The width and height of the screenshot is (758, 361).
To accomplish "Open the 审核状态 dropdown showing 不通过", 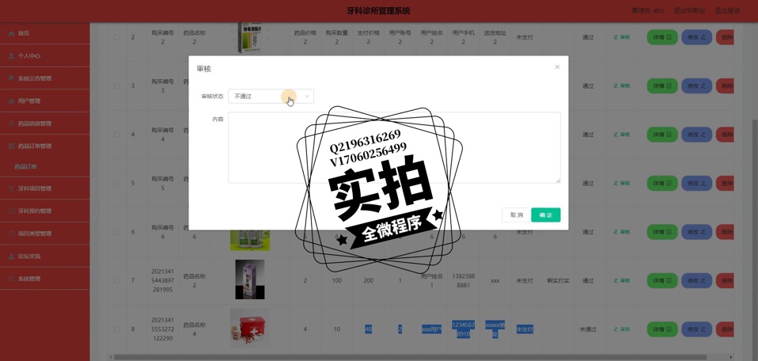I will point(271,96).
